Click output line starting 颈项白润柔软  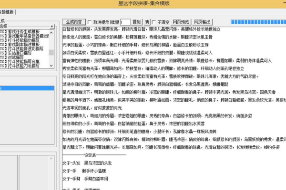coord(138,53)
